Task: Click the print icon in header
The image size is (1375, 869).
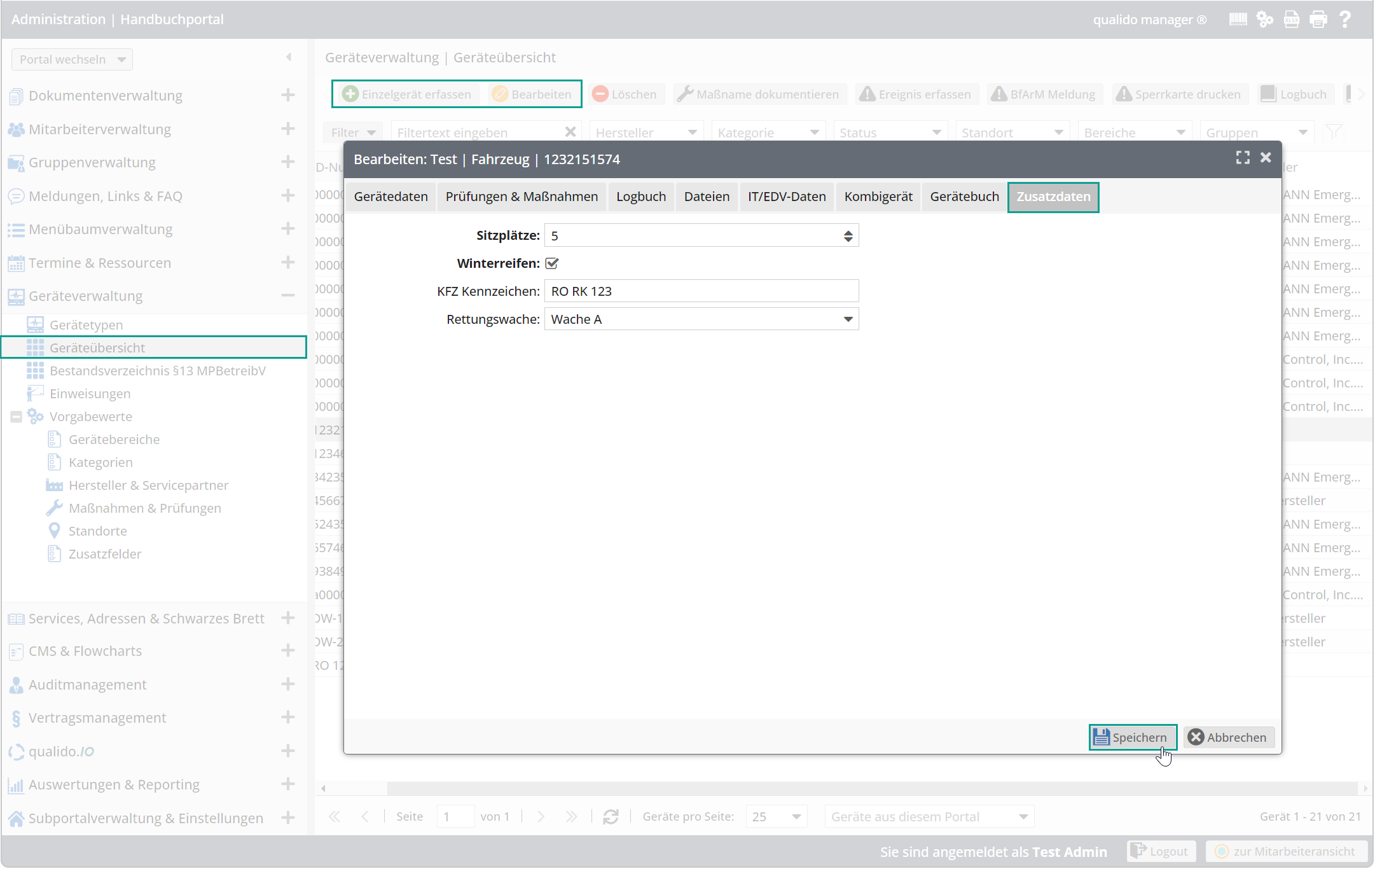Action: click(1318, 20)
